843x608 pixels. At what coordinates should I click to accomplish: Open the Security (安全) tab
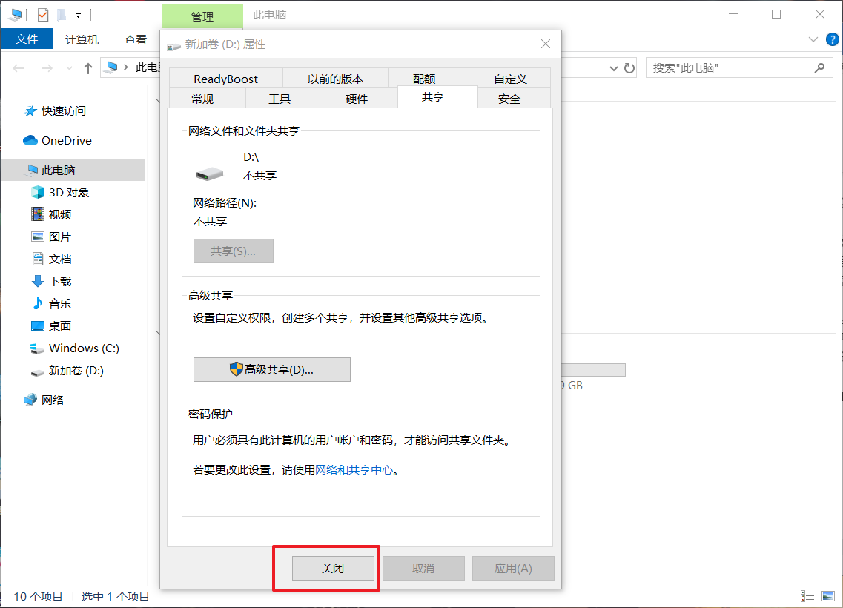pos(509,99)
